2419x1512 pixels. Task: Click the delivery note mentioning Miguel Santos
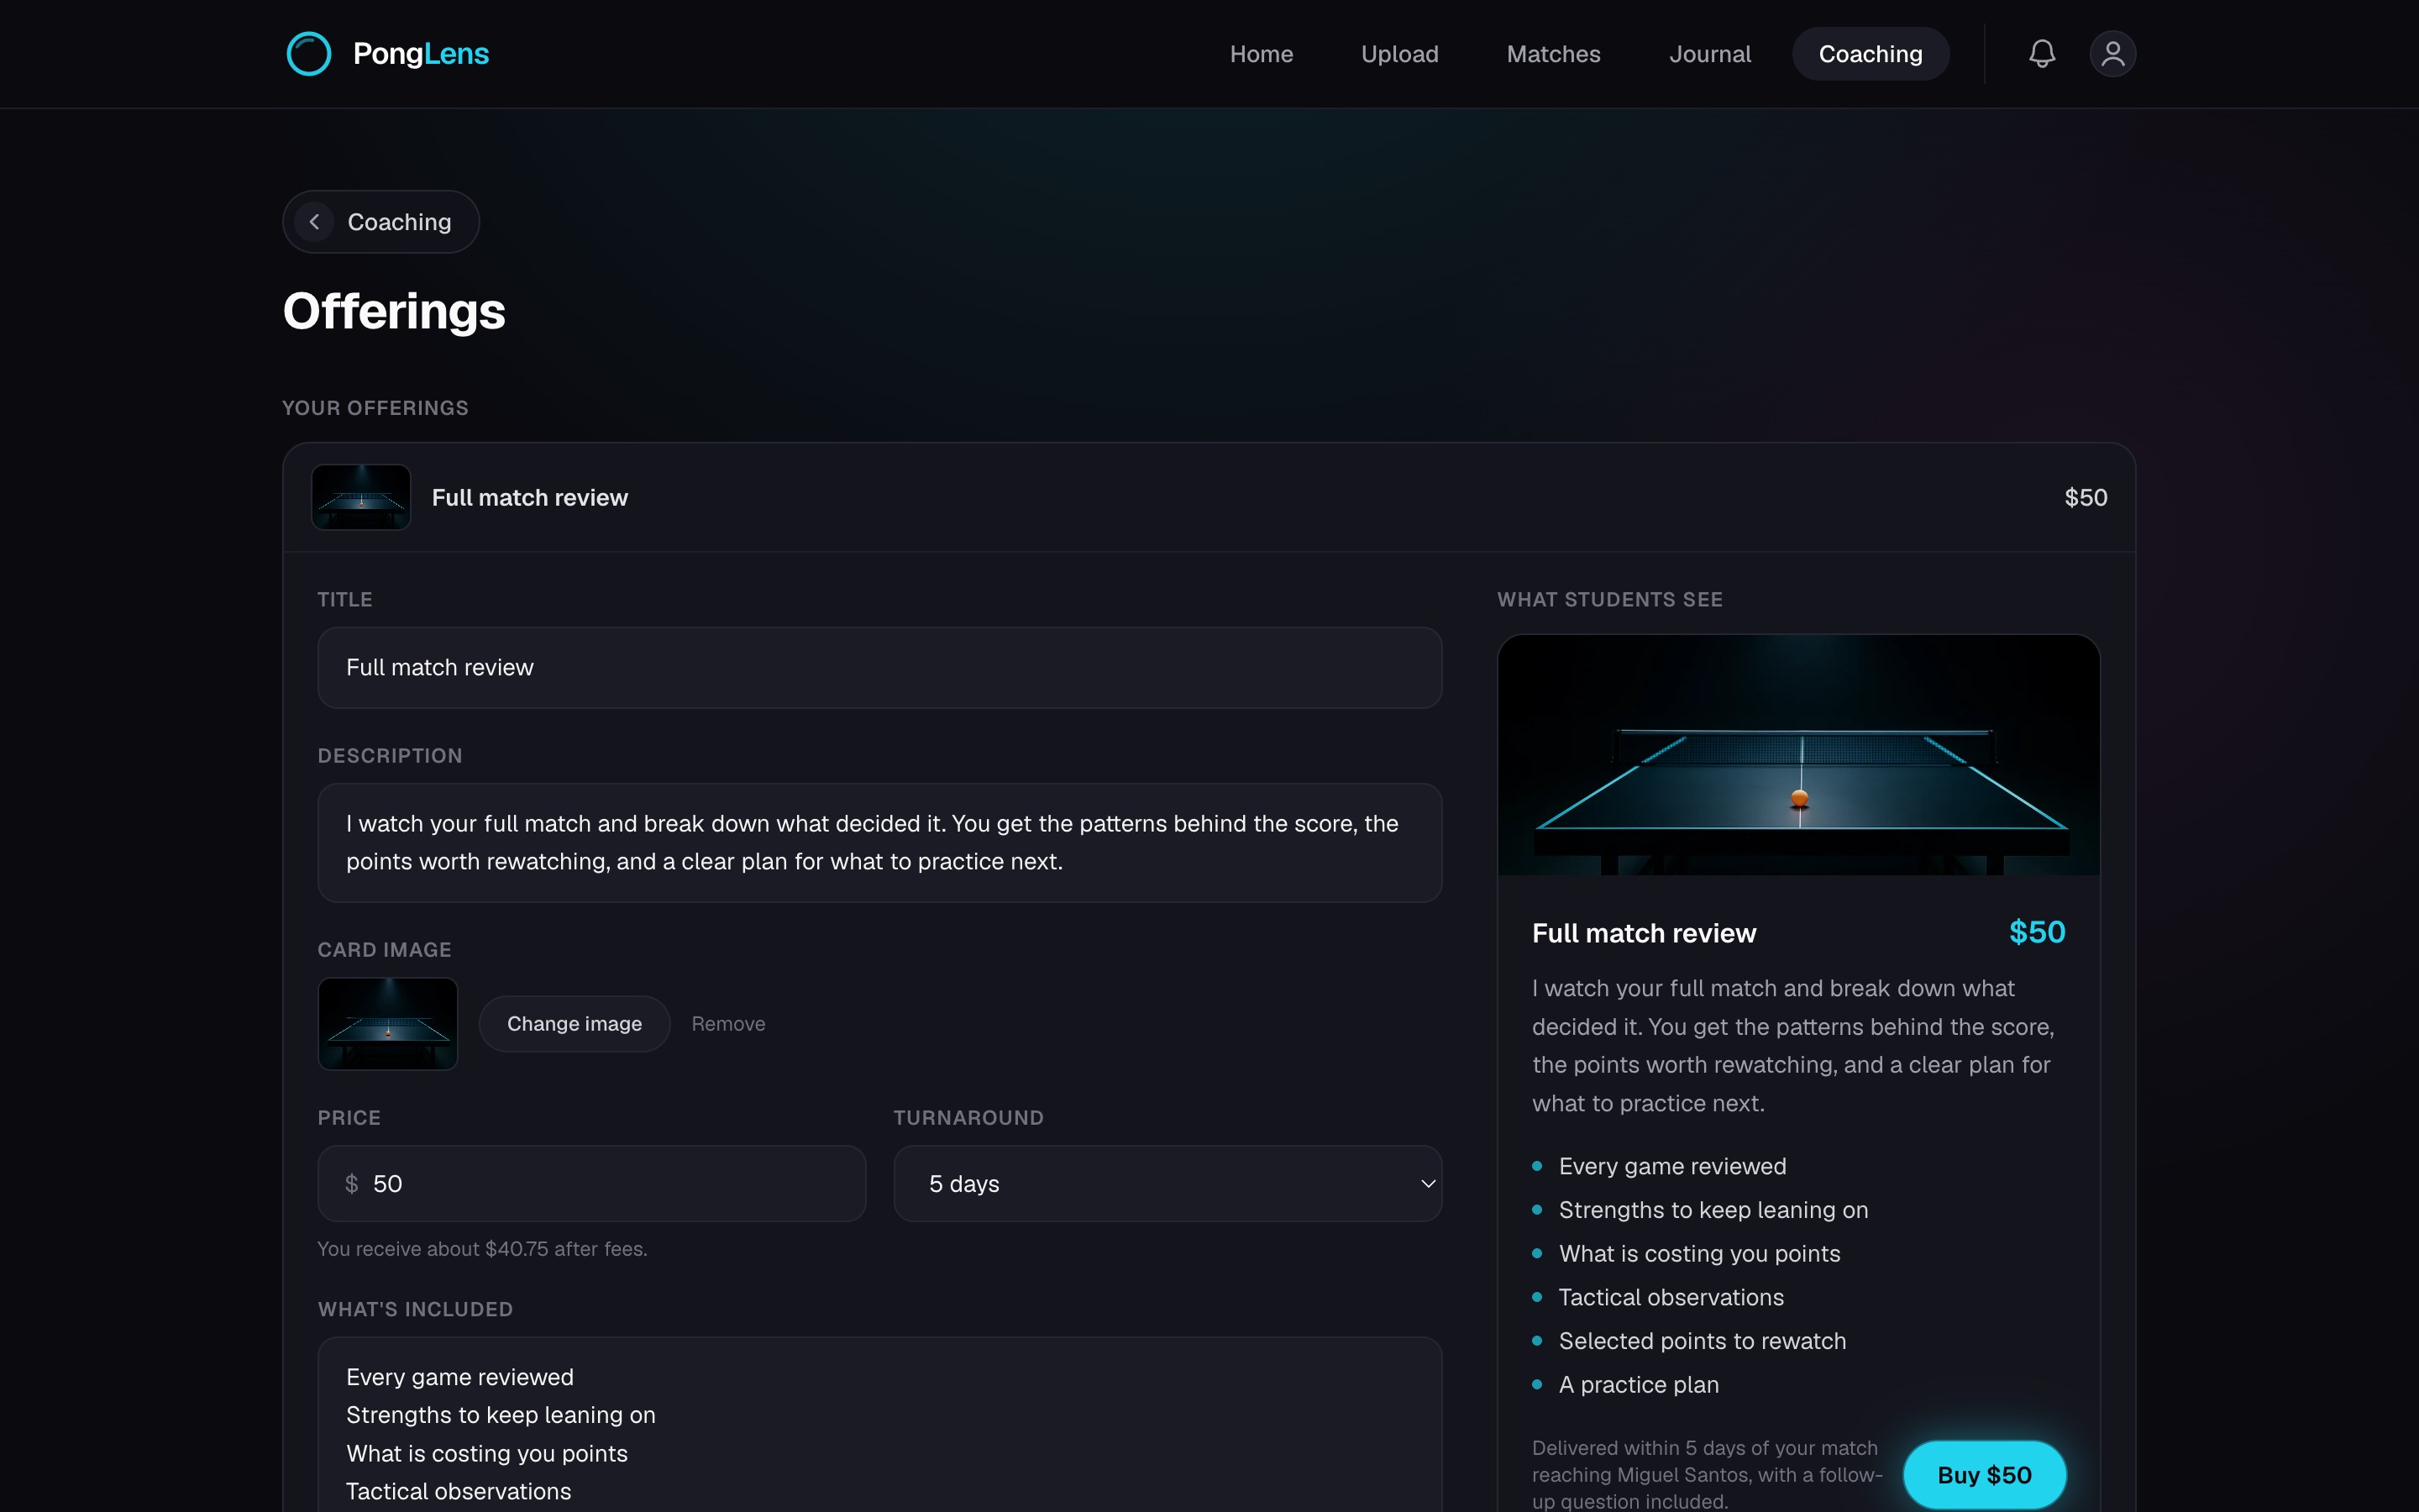coord(1706,1475)
